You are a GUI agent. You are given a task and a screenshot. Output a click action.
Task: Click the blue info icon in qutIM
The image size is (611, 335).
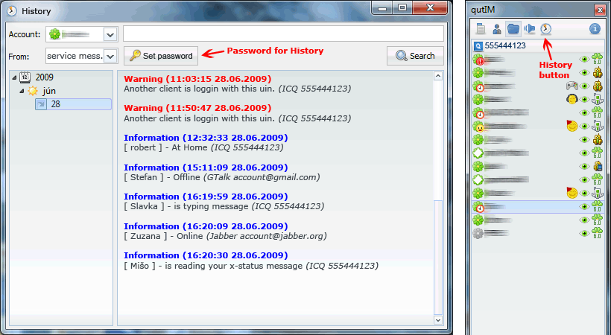pos(595,29)
